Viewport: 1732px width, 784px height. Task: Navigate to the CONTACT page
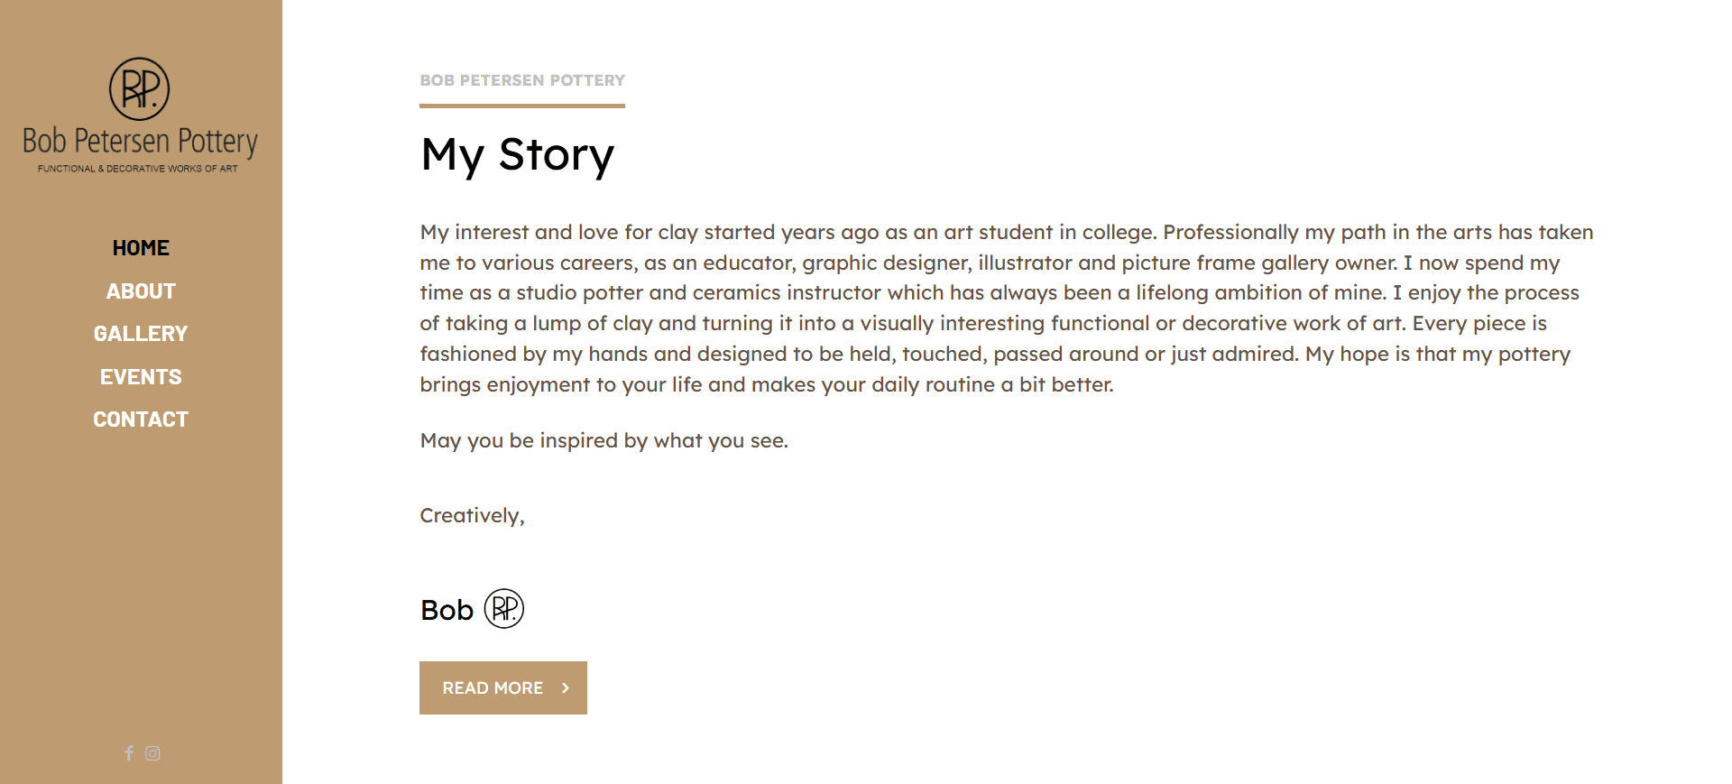point(141,420)
